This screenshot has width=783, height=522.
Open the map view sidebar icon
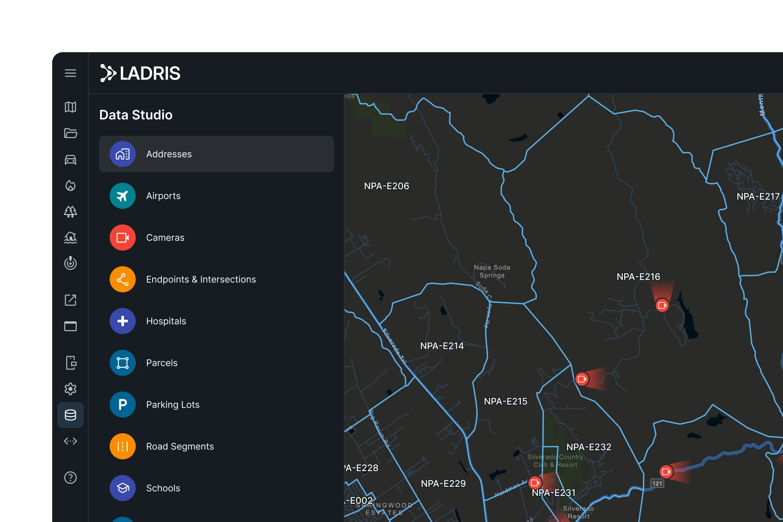click(70, 107)
